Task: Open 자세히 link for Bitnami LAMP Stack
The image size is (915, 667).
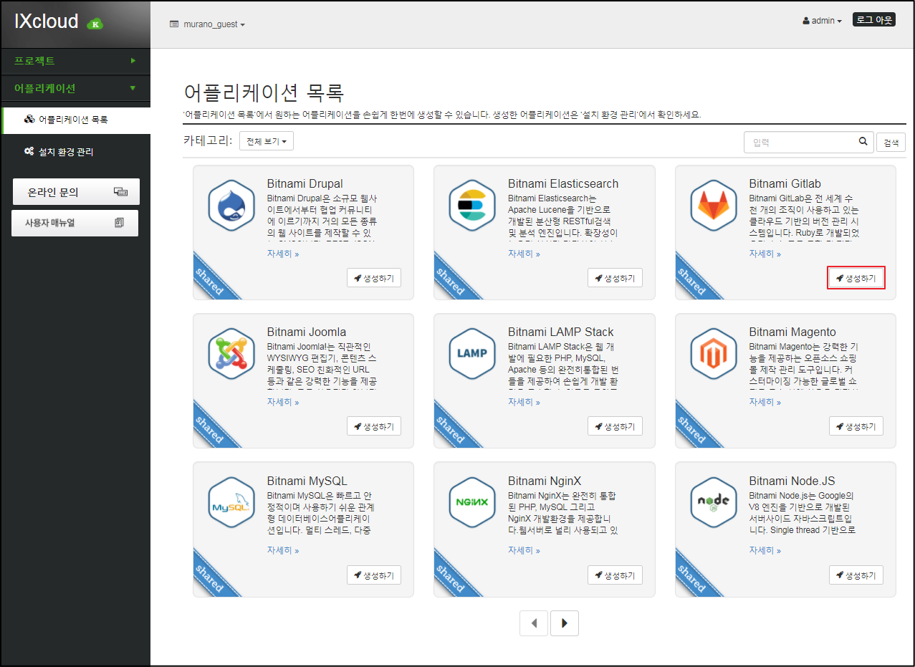Action: point(524,402)
